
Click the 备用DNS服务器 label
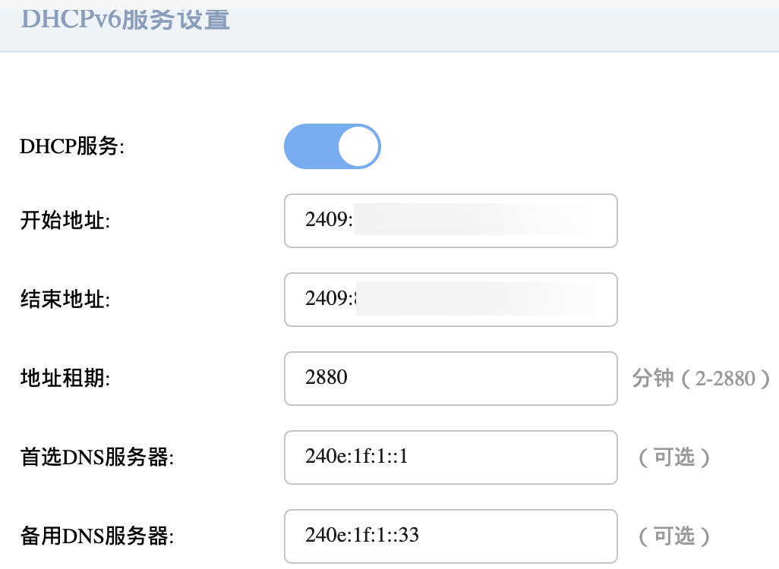tap(97, 537)
